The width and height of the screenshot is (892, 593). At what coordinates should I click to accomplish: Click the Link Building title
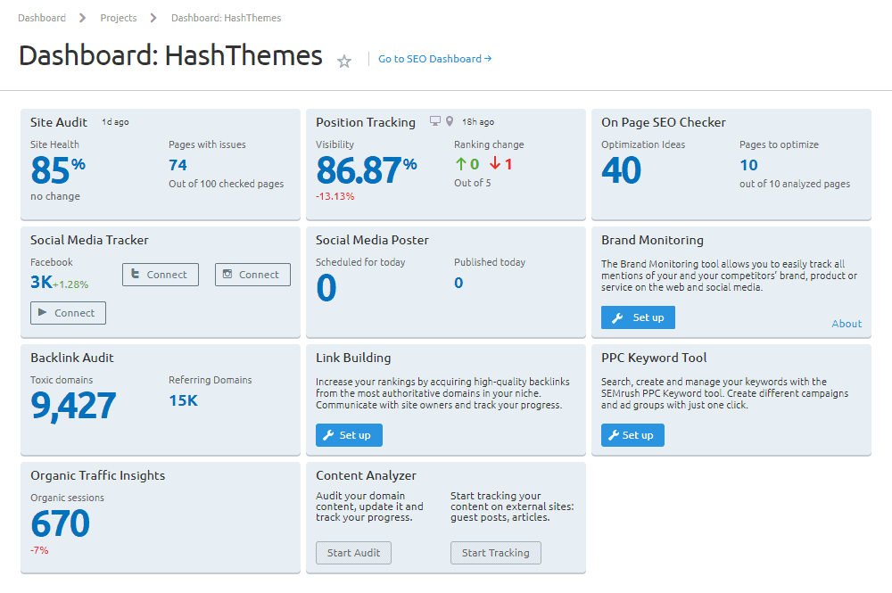[x=353, y=358]
